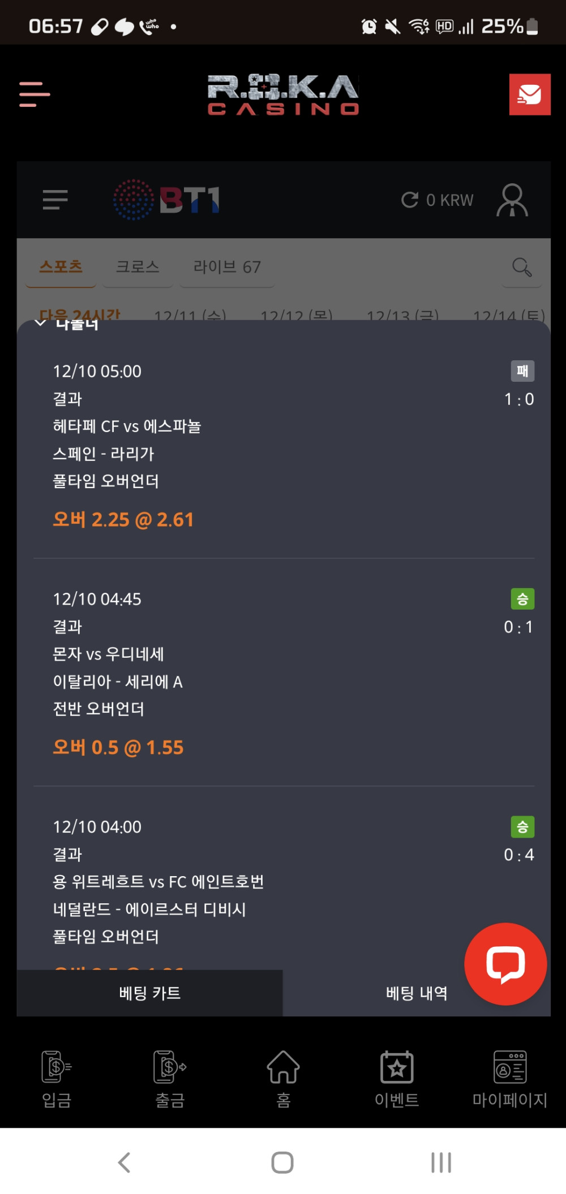Refresh the 0 KRW balance
Viewport: 566px width, 1194px height.
point(410,200)
